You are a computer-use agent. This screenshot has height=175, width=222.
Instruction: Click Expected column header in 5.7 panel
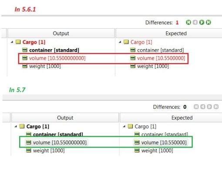182,118
